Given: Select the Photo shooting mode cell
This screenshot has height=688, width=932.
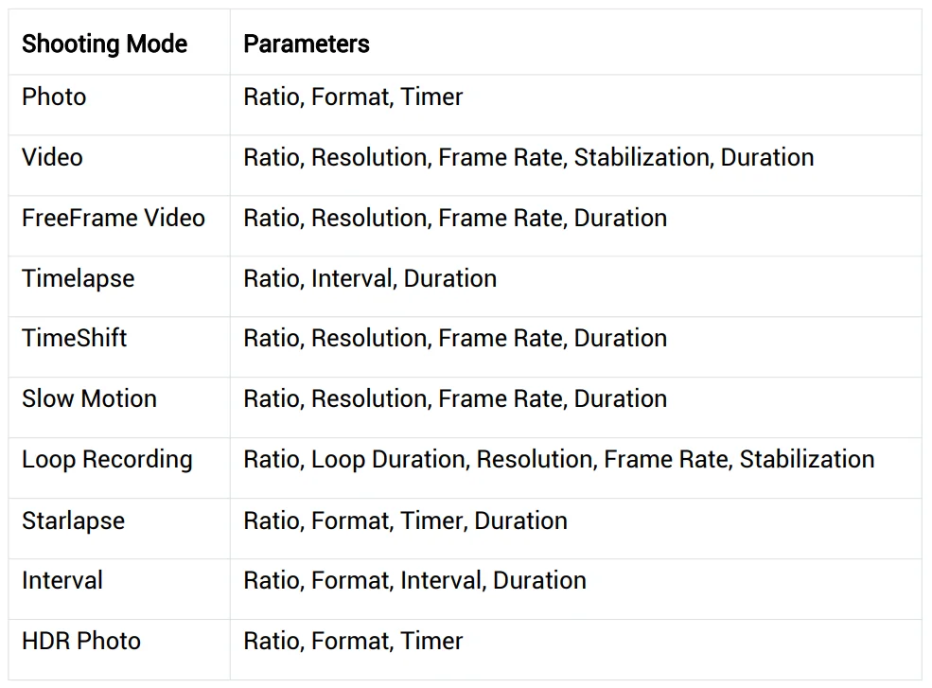Looking at the screenshot, I should pyautogui.click(x=54, y=97).
